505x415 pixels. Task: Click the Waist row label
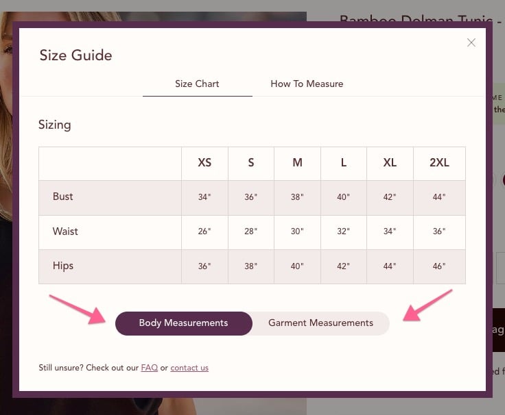pos(65,231)
